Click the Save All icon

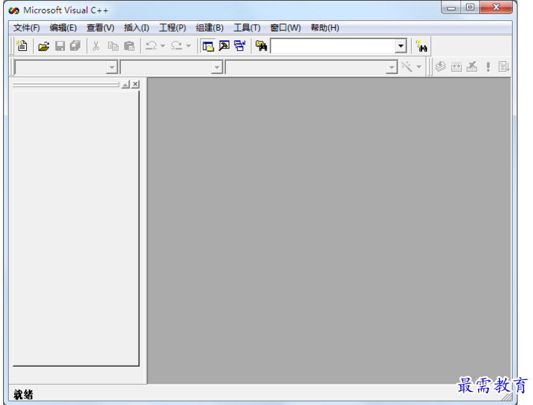click(76, 46)
